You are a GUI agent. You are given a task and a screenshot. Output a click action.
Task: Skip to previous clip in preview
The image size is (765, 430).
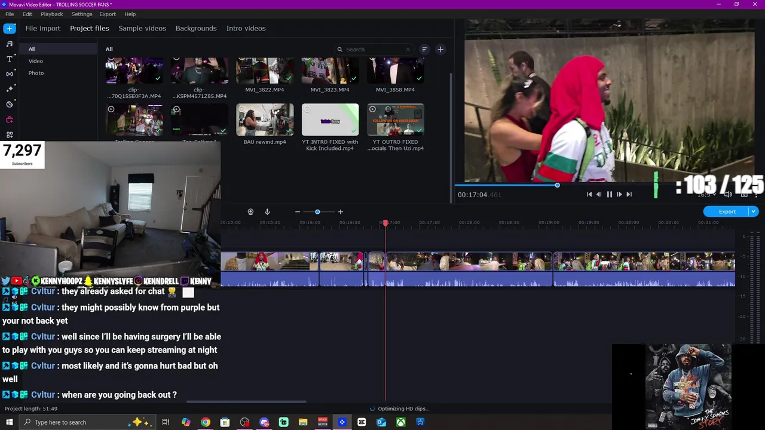(589, 194)
